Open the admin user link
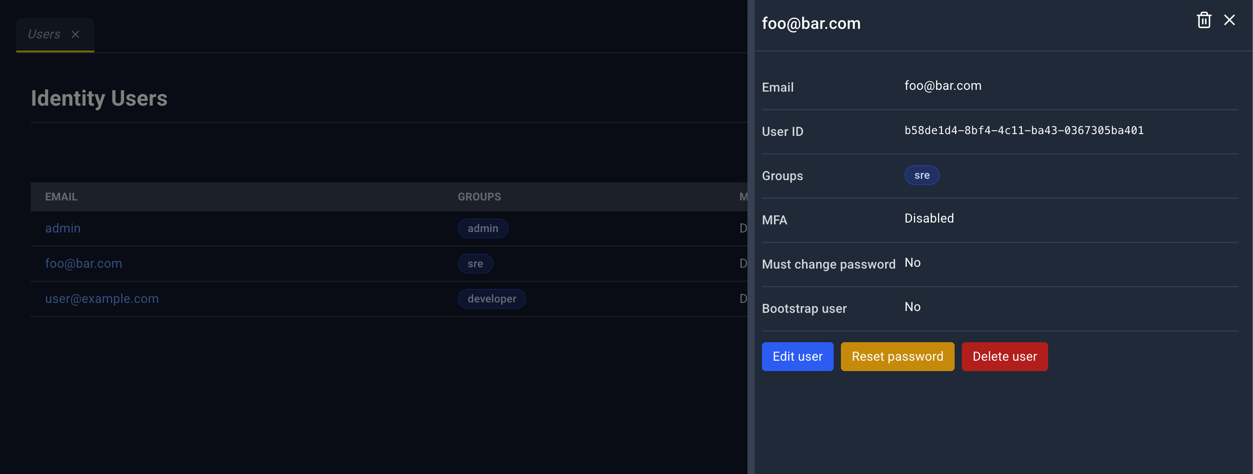This screenshot has width=1253, height=474. pyautogui.click(x=63, y=228)
